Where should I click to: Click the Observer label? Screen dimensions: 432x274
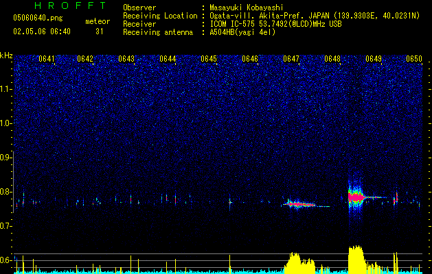click(139, 8)
